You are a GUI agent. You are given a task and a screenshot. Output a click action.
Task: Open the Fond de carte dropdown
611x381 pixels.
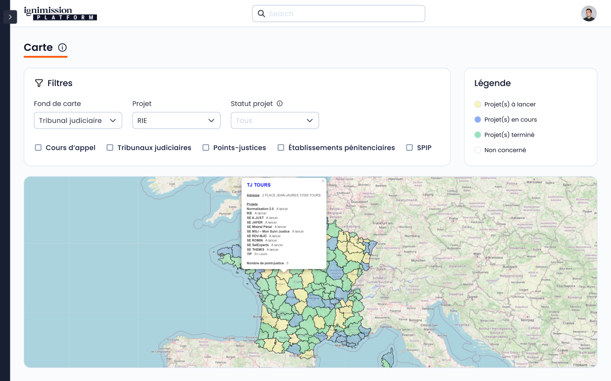(x=78, y=120)
